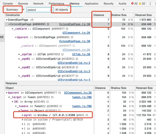
Task: Collapse the ExtendEqmPage ×3 constructor group
Action: click(6, 20)
